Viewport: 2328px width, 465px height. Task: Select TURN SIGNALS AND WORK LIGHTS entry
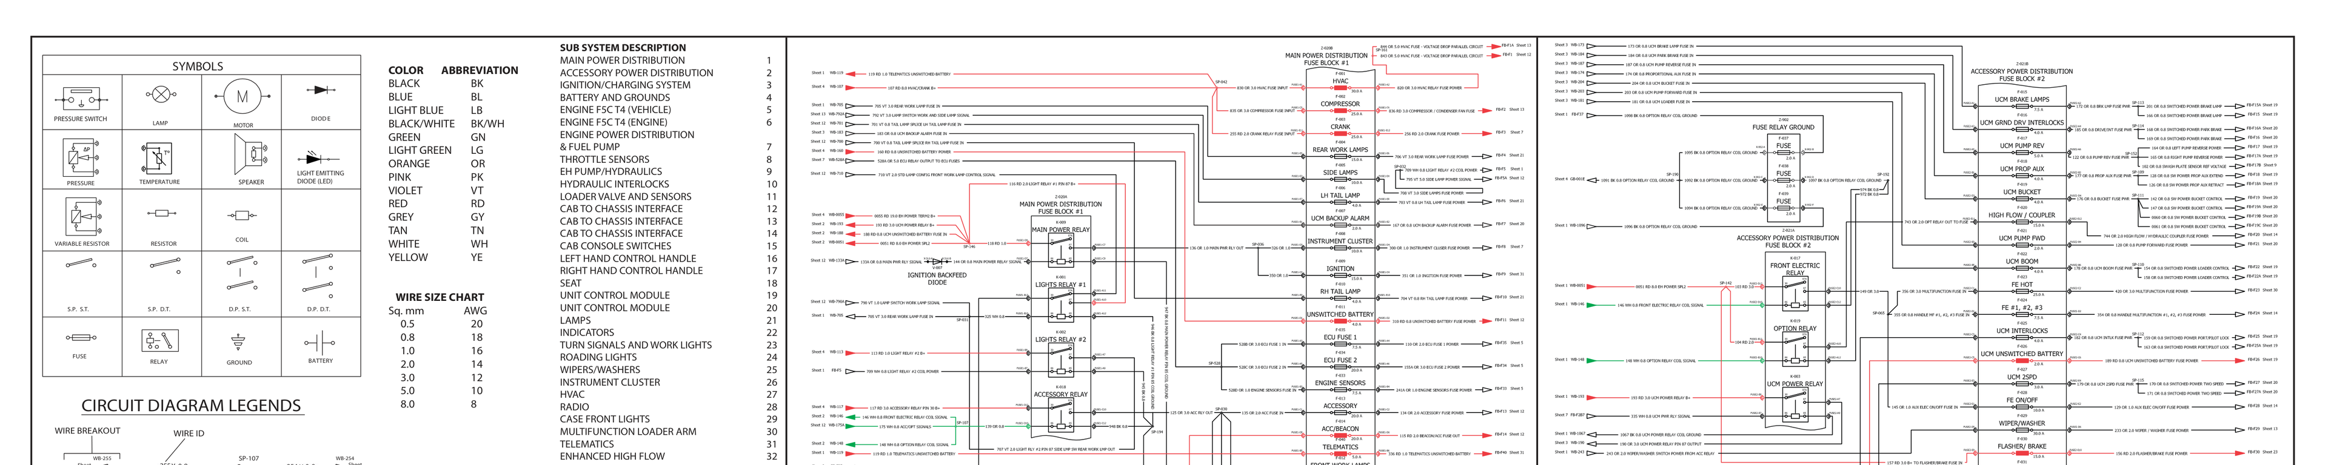(635, 345)
